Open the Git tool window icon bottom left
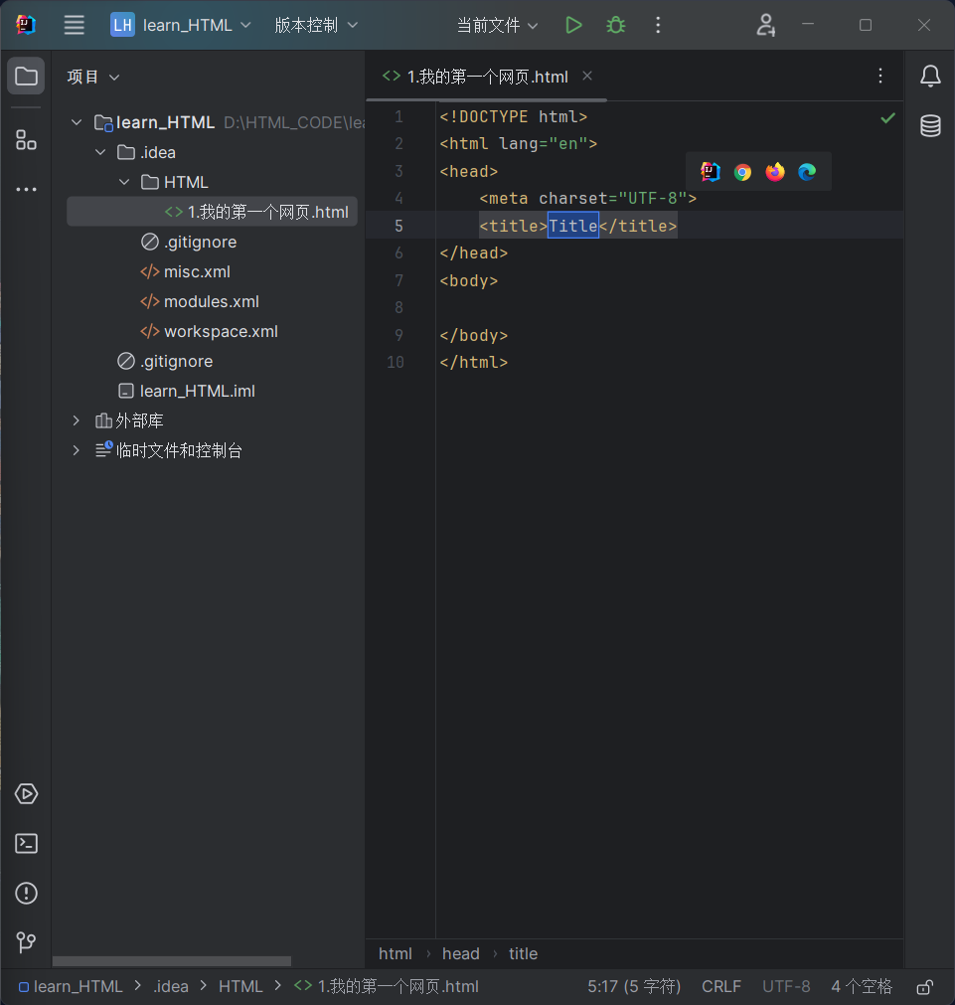This screenshot has width=955, height=1005. tap(25, 942)
